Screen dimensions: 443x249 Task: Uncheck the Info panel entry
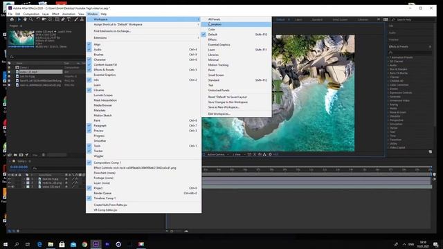tap(143, 80)
